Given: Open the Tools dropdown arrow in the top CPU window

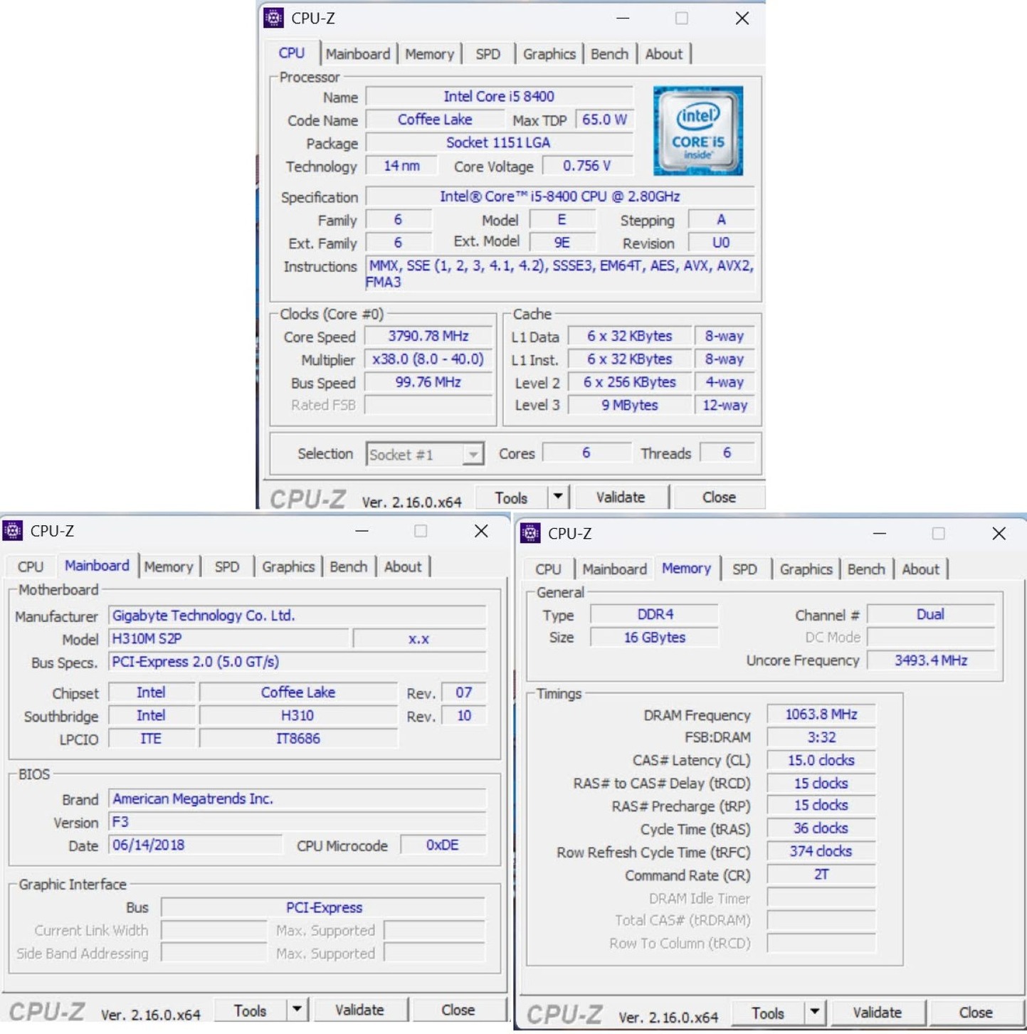Looking at the screenshot, I should click(558, 497).
